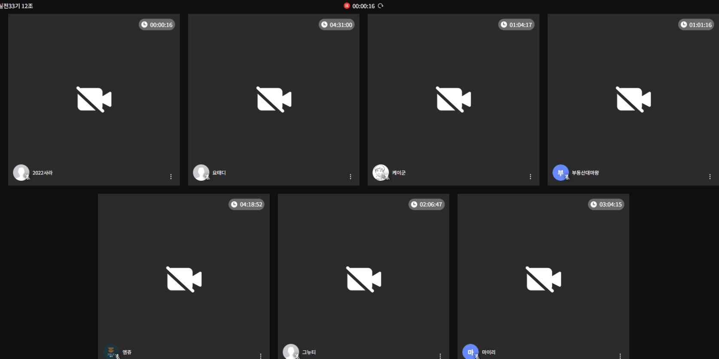Click the participant name 요태디
The height and width of the screenshot is (359, 719).
(219, 173)
